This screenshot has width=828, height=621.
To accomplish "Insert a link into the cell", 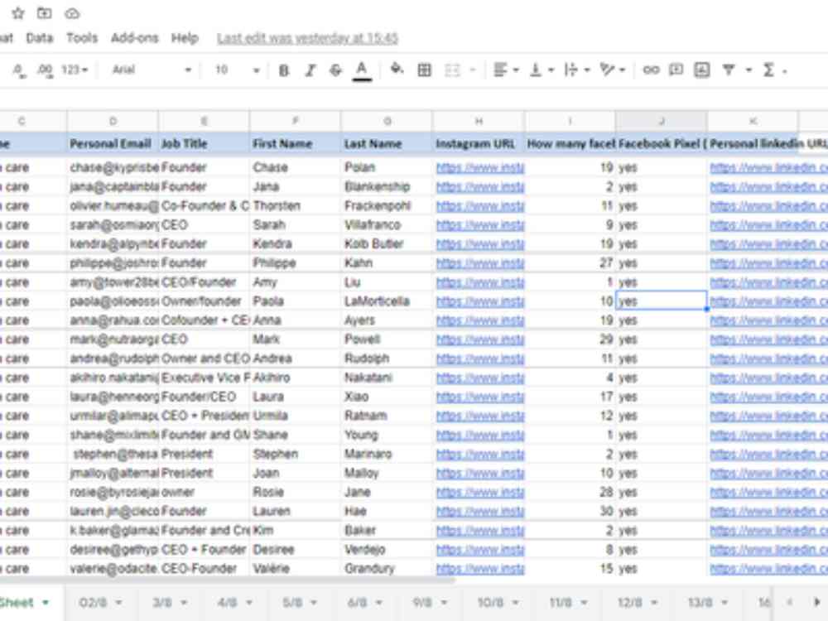I will tap(652, 70).
